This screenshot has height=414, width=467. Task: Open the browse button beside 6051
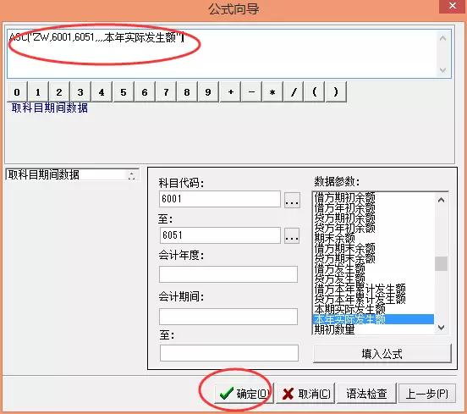[x=292, y=235]
